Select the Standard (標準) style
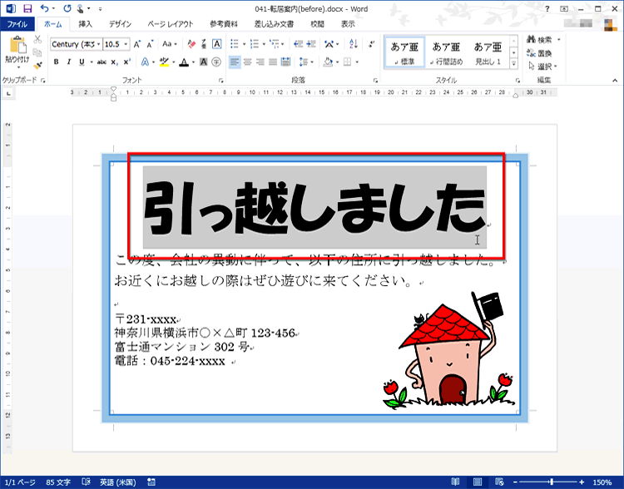 tap(404, 52)
